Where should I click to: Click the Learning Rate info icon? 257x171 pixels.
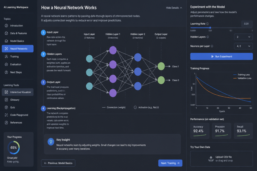click(208, 24)
